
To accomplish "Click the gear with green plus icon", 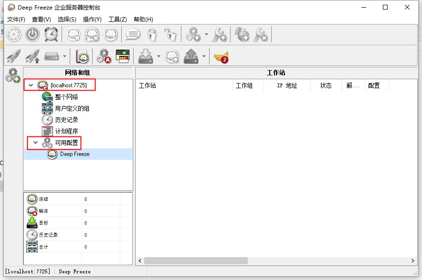I will coord(12,76).
